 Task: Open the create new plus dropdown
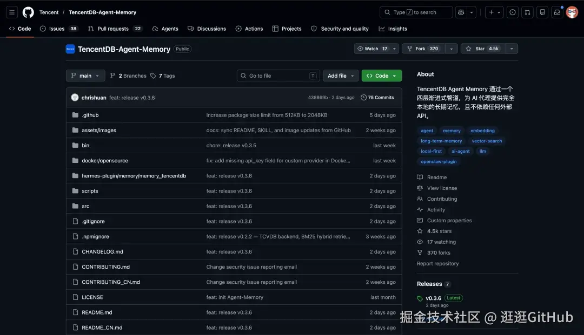click(x=495, y=12)
